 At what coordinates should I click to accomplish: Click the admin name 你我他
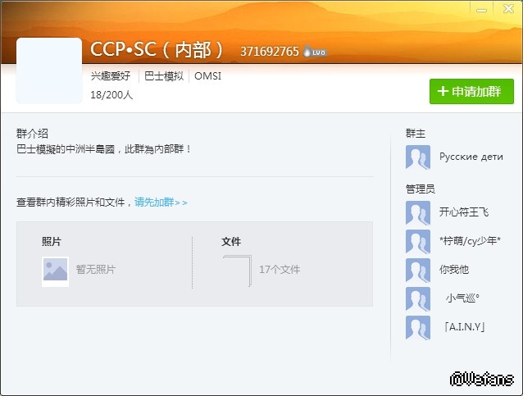(x=454, y=270)
